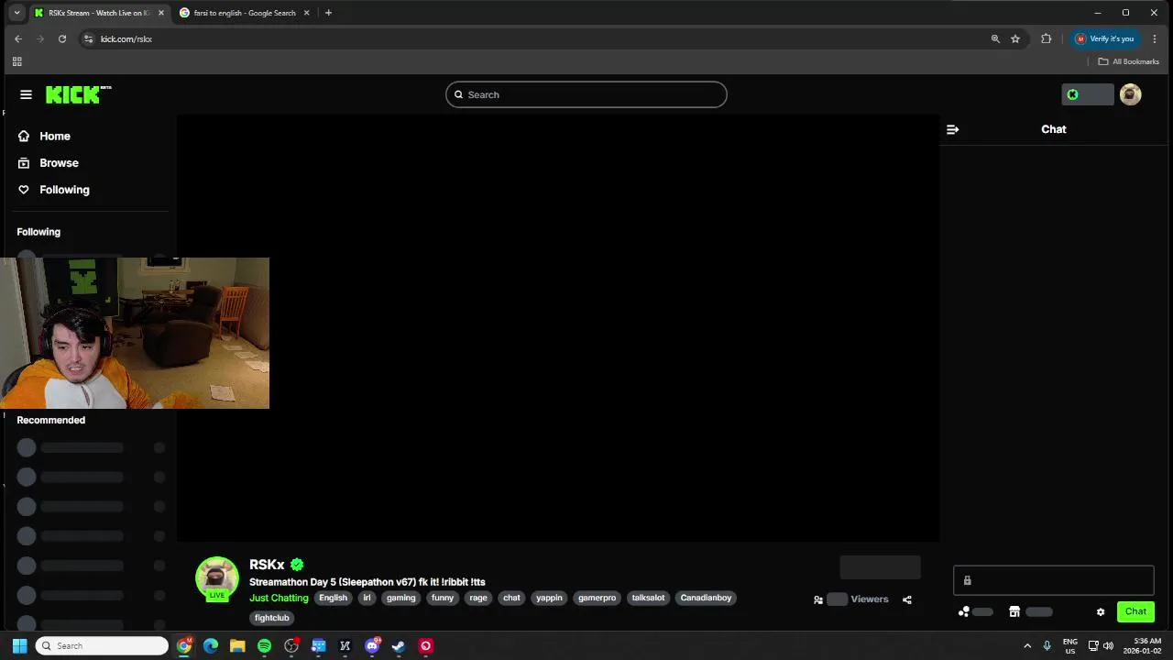Click the share stream icon
The width and height of the screenshot is (1173, 660).
[x=906, y=599]
